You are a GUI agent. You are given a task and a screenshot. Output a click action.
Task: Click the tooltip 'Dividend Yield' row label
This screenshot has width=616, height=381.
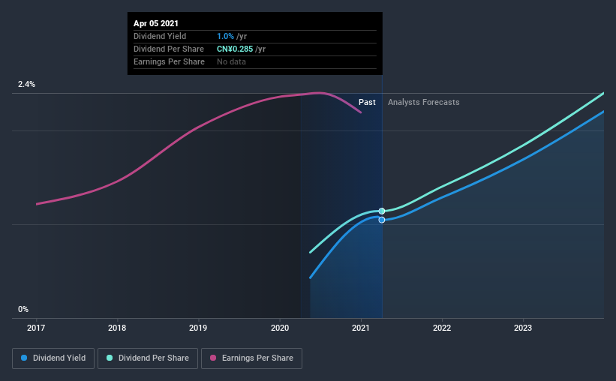[160, 36]
